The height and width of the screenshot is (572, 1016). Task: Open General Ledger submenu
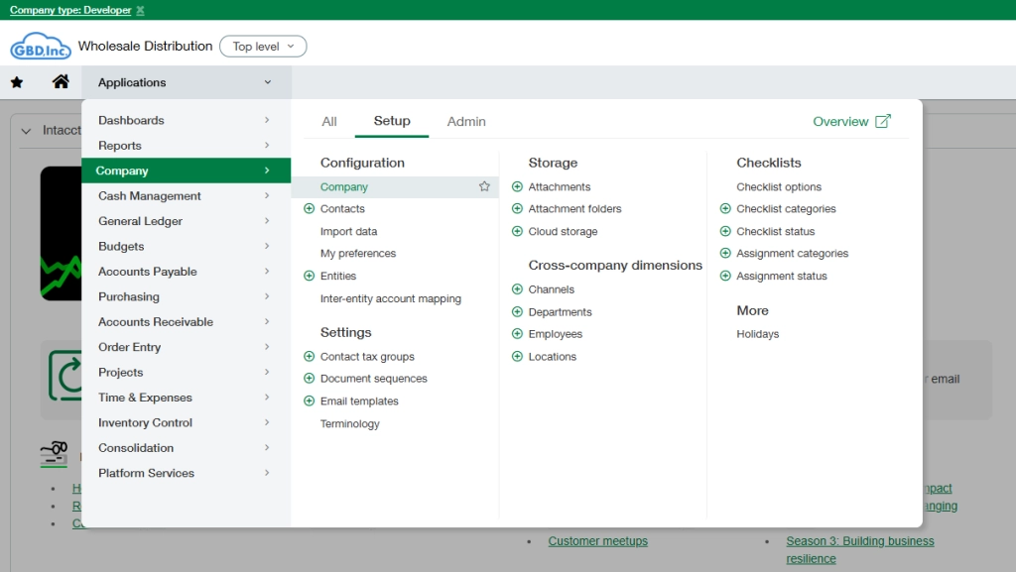coord(186,221)
